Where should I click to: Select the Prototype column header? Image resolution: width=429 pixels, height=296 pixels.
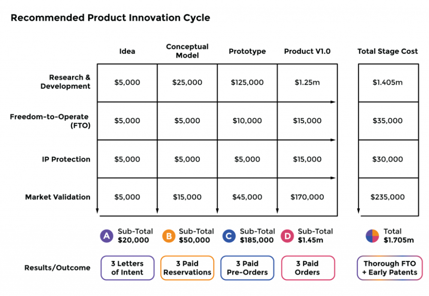click(x=247, y=51)
